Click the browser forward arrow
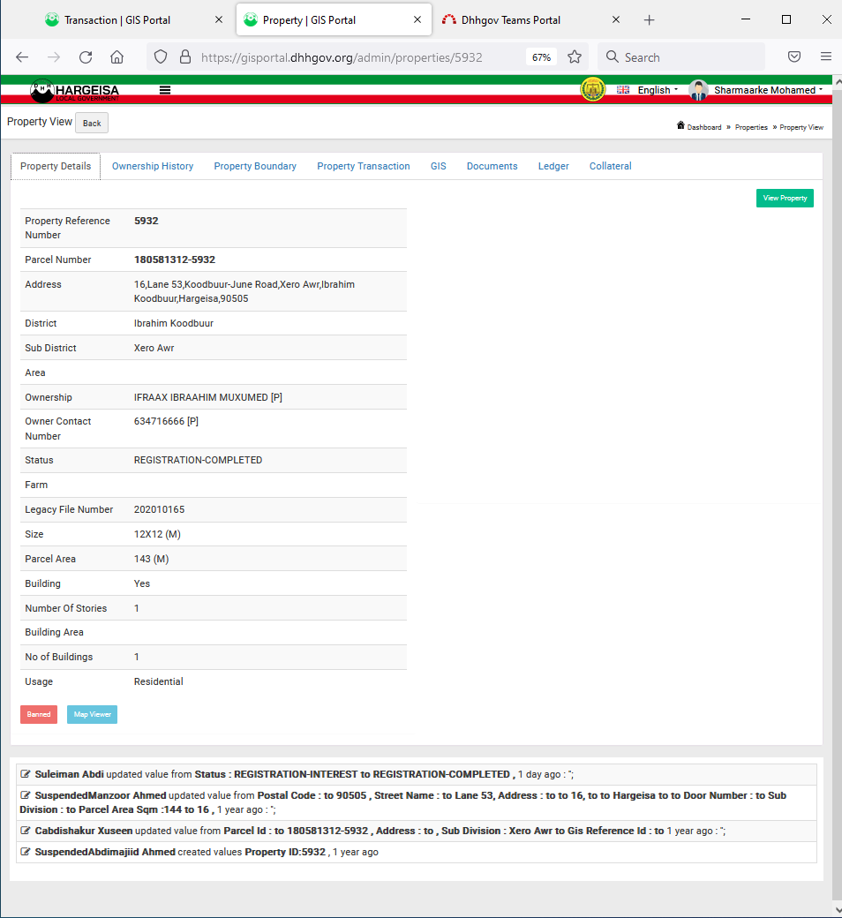This screenshot has width=842, height=918. pos(54,56)
